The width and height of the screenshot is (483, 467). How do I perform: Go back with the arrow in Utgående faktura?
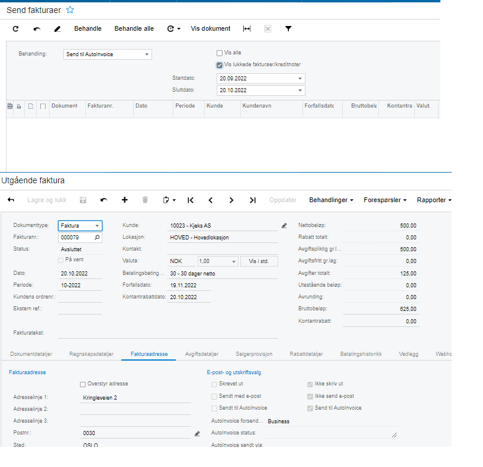point(11,200)
